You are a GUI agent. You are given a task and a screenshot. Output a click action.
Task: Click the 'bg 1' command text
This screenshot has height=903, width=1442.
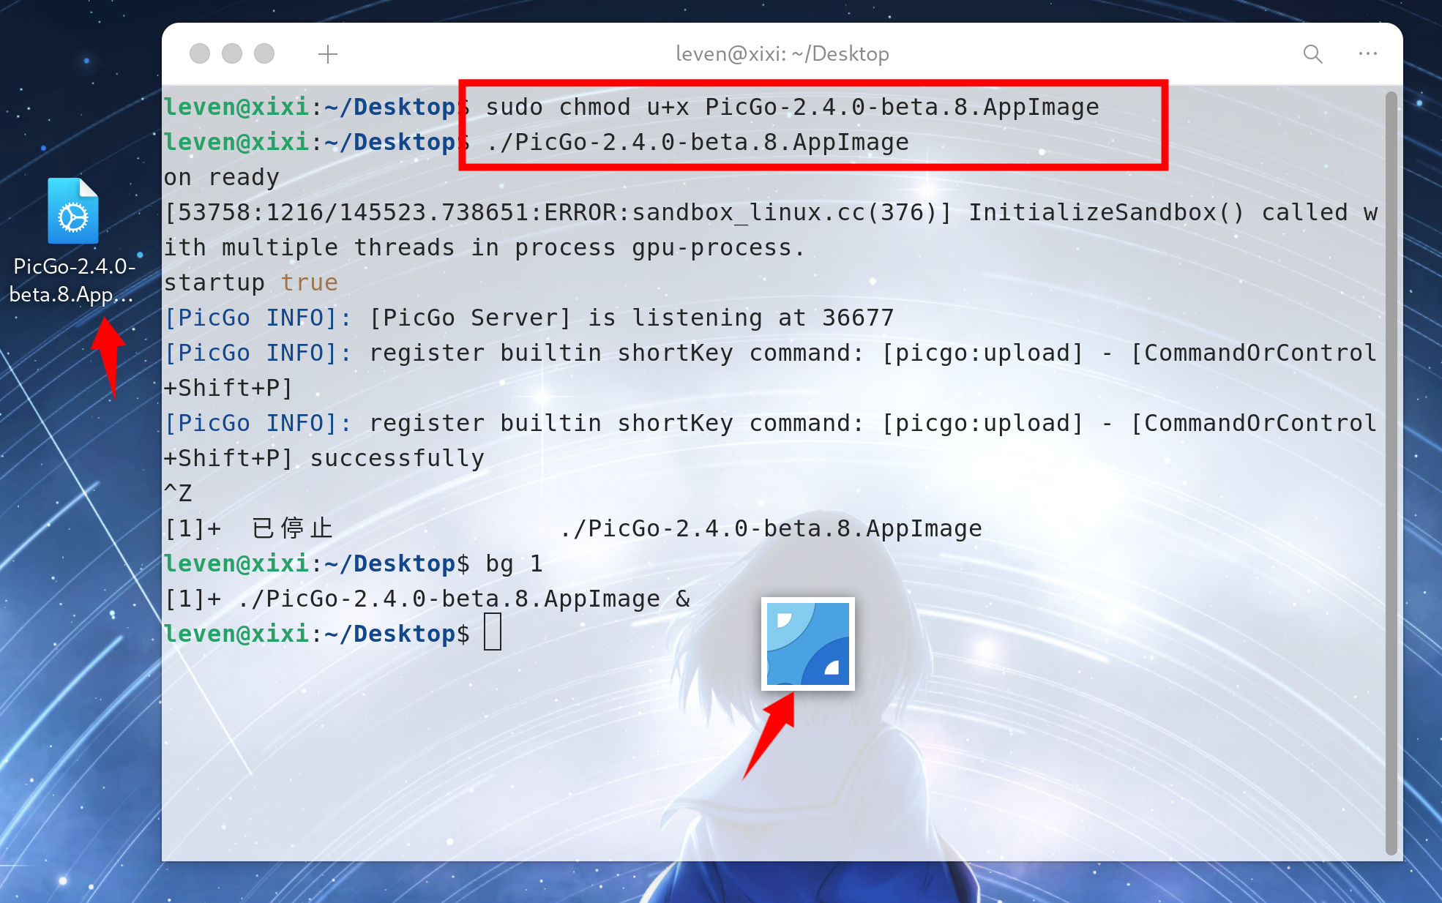pos(514,563)
